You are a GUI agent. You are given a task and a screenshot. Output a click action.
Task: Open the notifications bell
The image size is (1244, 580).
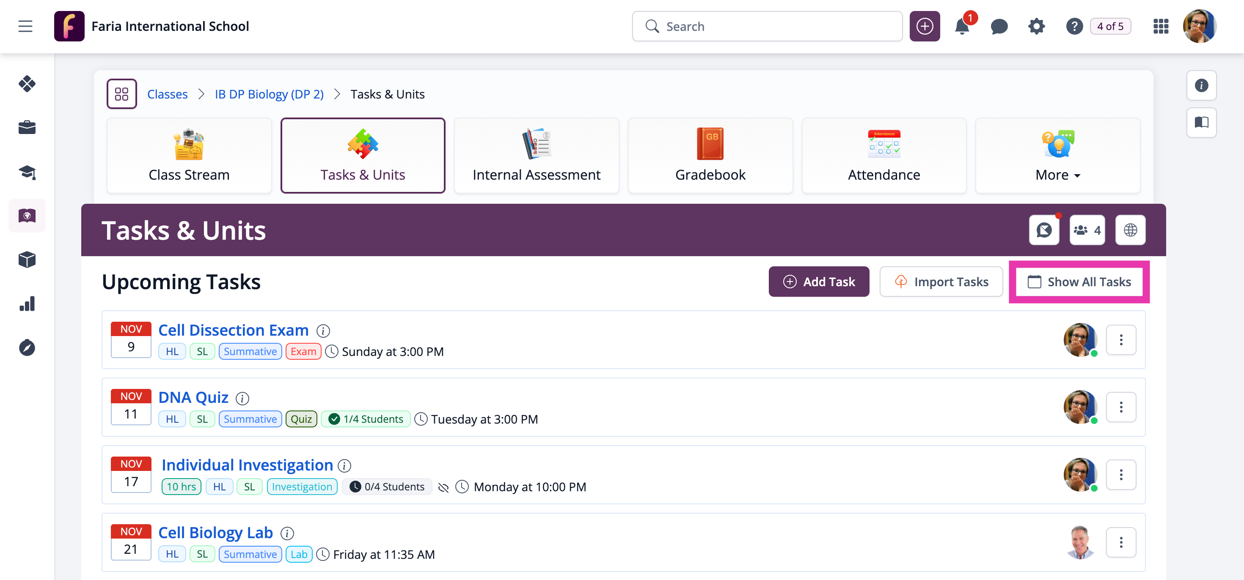pyautogui.click(x=962, y=26)
